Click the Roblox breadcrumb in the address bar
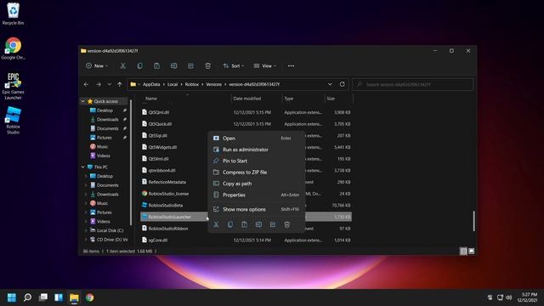Image resolution: width=544 pixels, height=306 pixels. click(192, 84)
